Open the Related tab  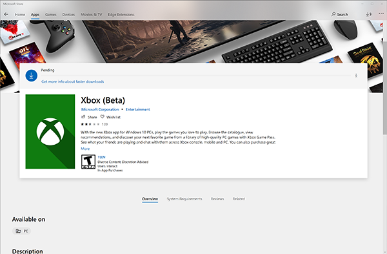[239, 199]
